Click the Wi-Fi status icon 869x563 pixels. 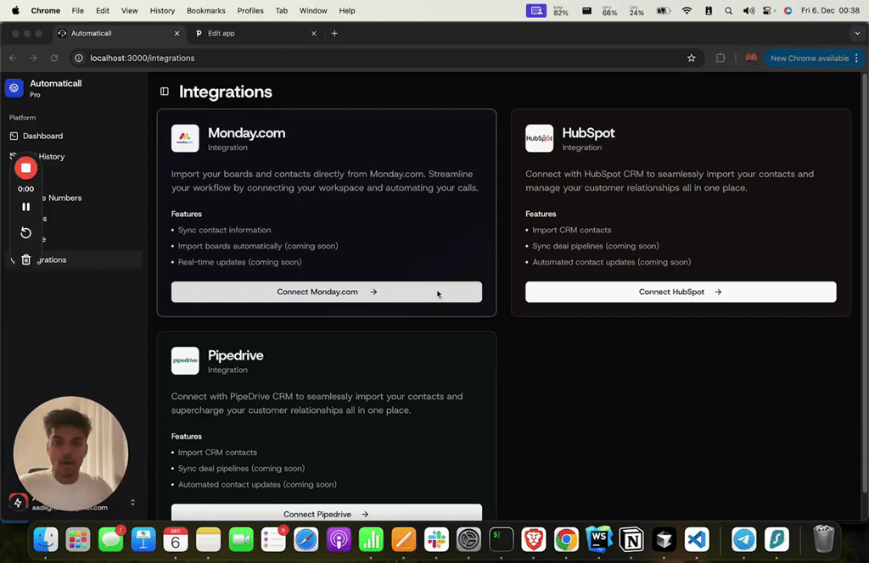pyautogui.click(x=687, y=10)
